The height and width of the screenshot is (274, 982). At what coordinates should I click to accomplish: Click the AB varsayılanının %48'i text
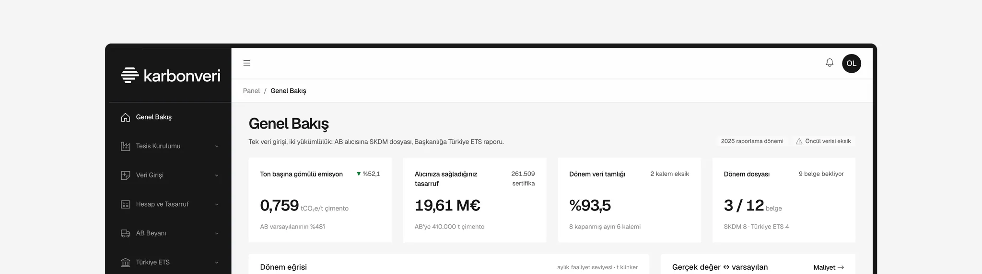point(292,227)
